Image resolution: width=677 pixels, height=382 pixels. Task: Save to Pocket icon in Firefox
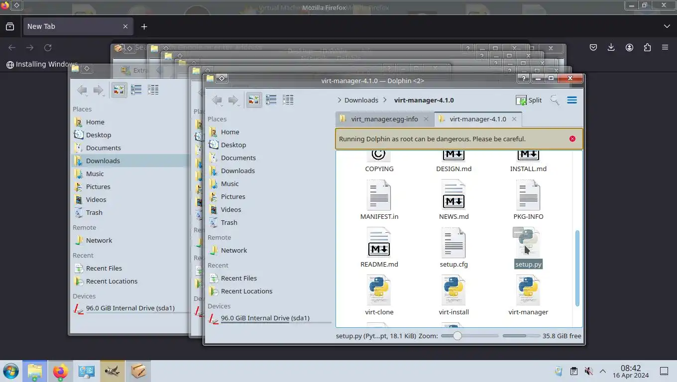[x=593, y=48]
